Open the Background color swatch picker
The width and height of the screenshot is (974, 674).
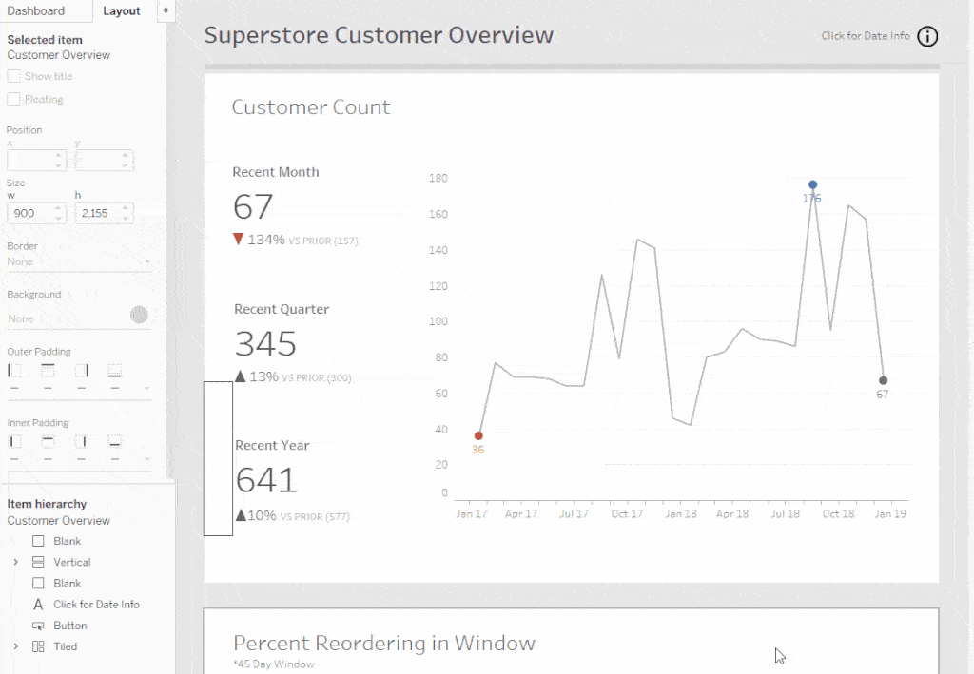click(x=140, y=315)
